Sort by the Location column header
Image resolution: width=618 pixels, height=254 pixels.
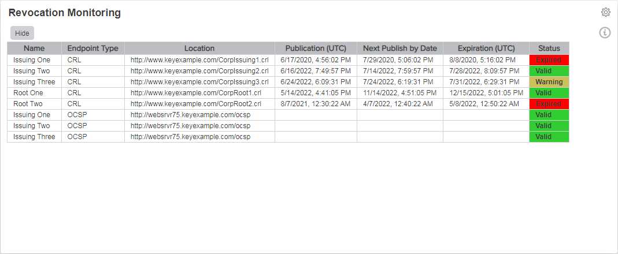[x=199, y=48]
